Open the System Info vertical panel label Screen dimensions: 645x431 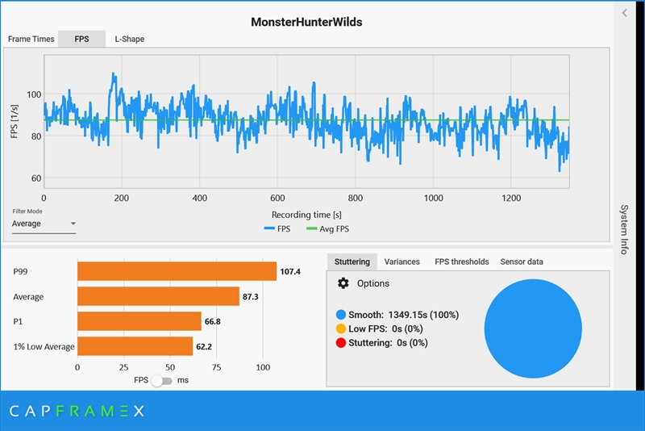pyautogui.click(x=624, y=229)
